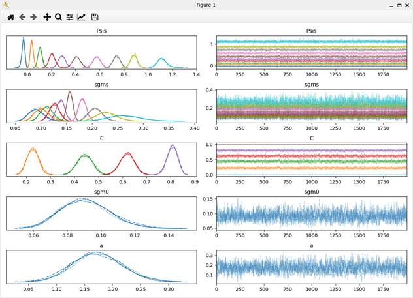The width and height of the screenshot is (413, 298).
Task: Click the Figure 1 title bar text
Action: [x=206, y=5]
